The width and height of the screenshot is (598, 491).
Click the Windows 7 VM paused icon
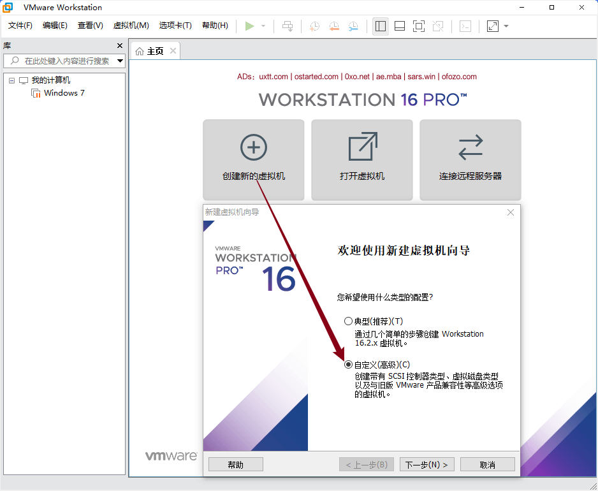tap(36, 93)
